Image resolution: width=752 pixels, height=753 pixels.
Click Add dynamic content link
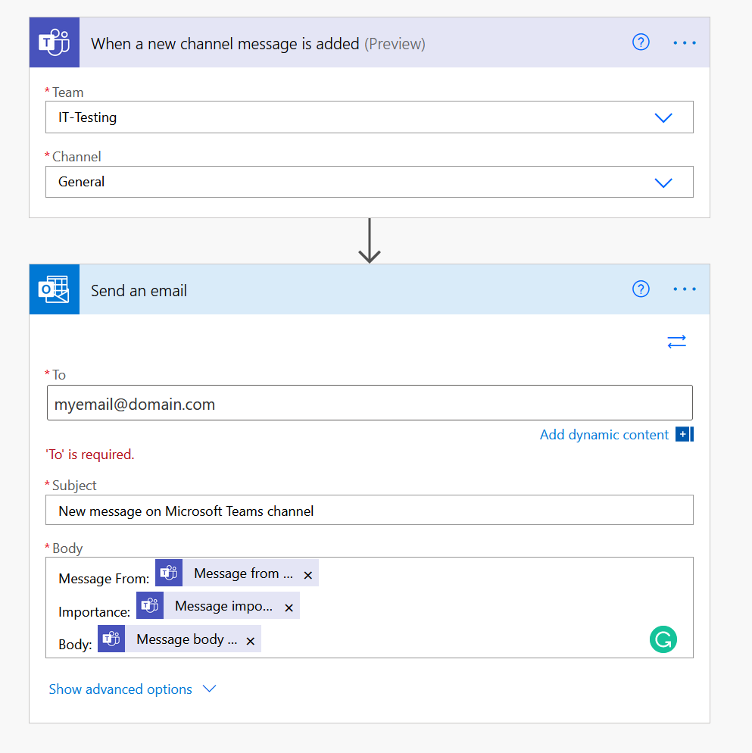(x=604, y=435)
